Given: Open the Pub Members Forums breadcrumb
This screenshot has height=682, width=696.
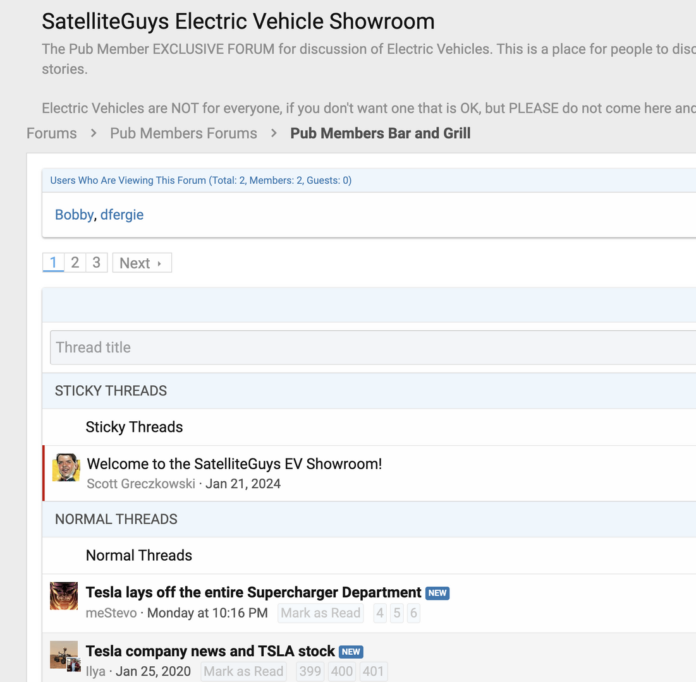Looking at the screenshot, I should tap(183, 133).
